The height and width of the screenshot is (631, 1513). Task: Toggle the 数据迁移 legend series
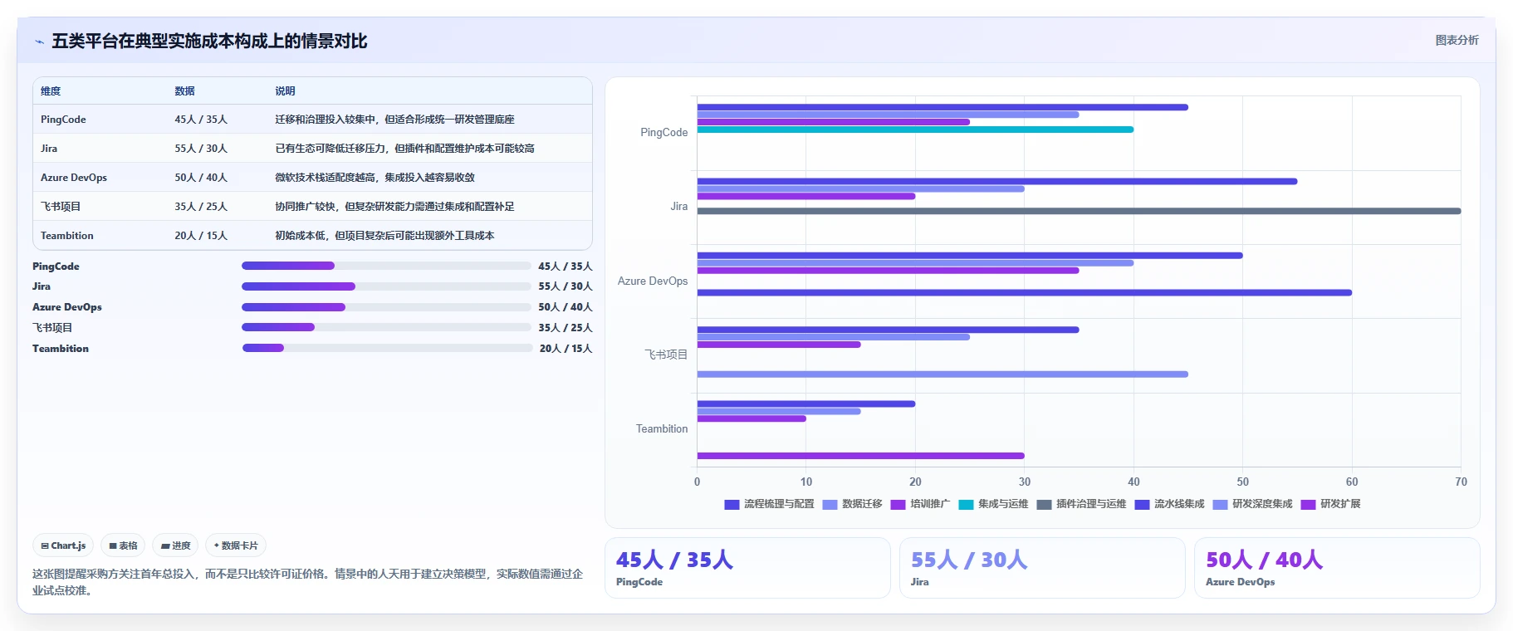coord(852,504)
